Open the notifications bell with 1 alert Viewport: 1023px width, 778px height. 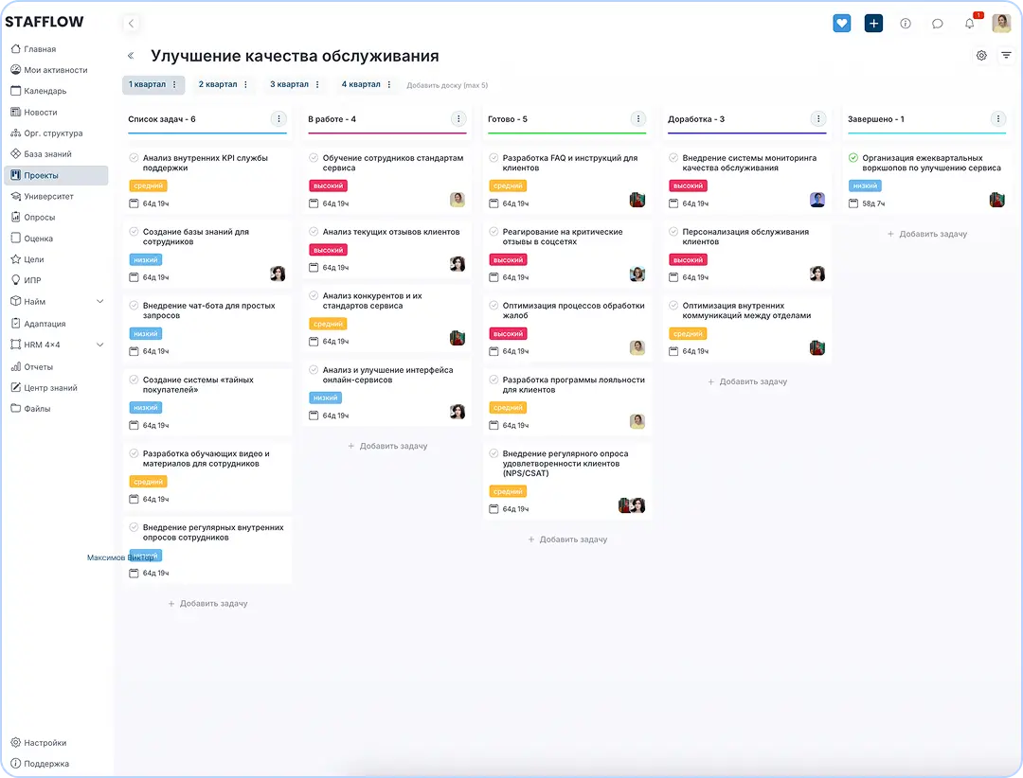click(969, 23)
